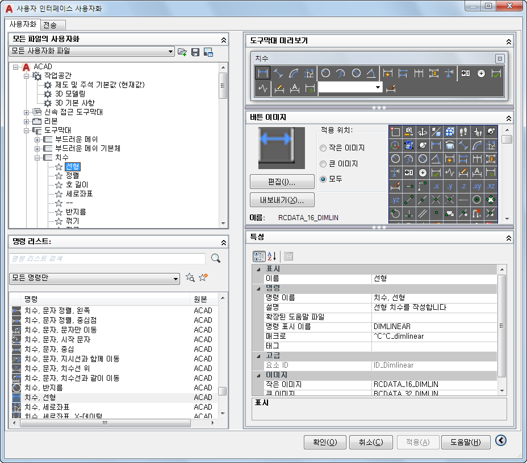Select 3D 모델링 workspace item
The image size is (527, 463).
coord(70,94)
